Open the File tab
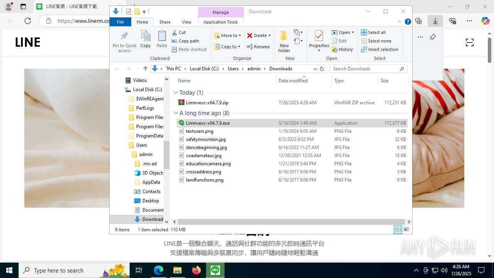 120,22
